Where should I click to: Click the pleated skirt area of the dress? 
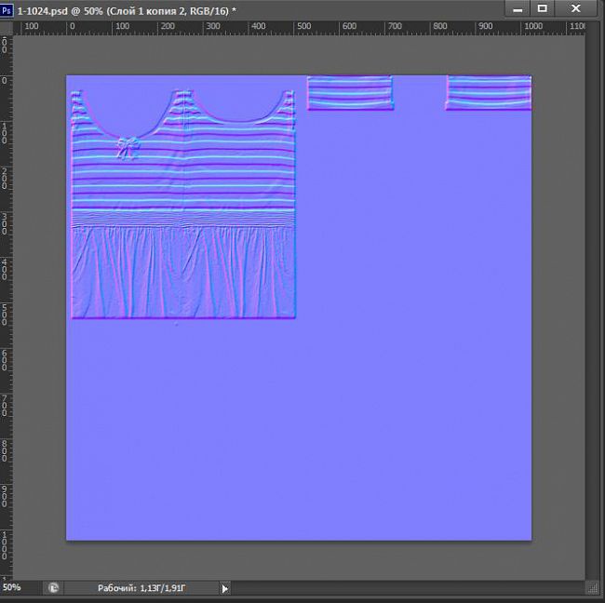(183, 273)
